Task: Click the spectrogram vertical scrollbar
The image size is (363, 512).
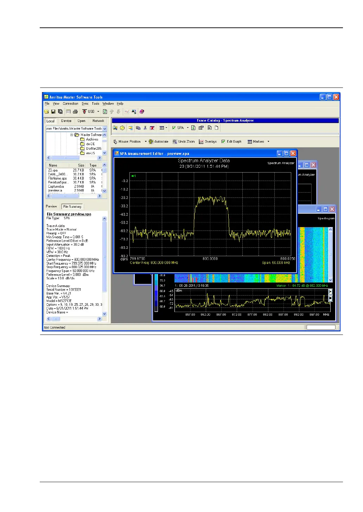Action: [330, 254]
